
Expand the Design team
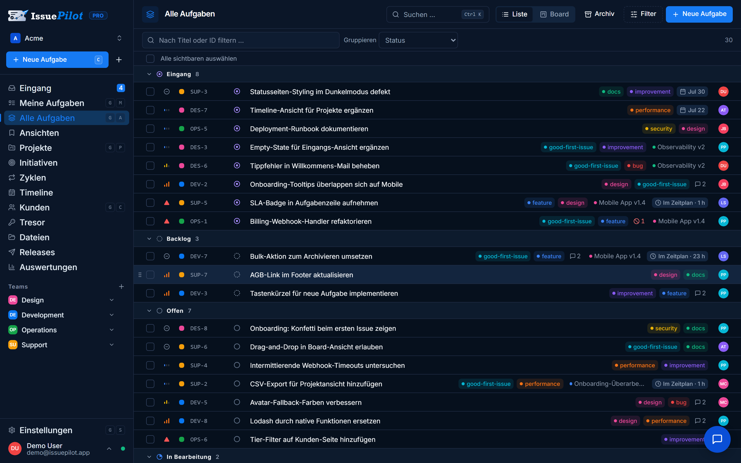pyautogui.click(x=112, y=300)
